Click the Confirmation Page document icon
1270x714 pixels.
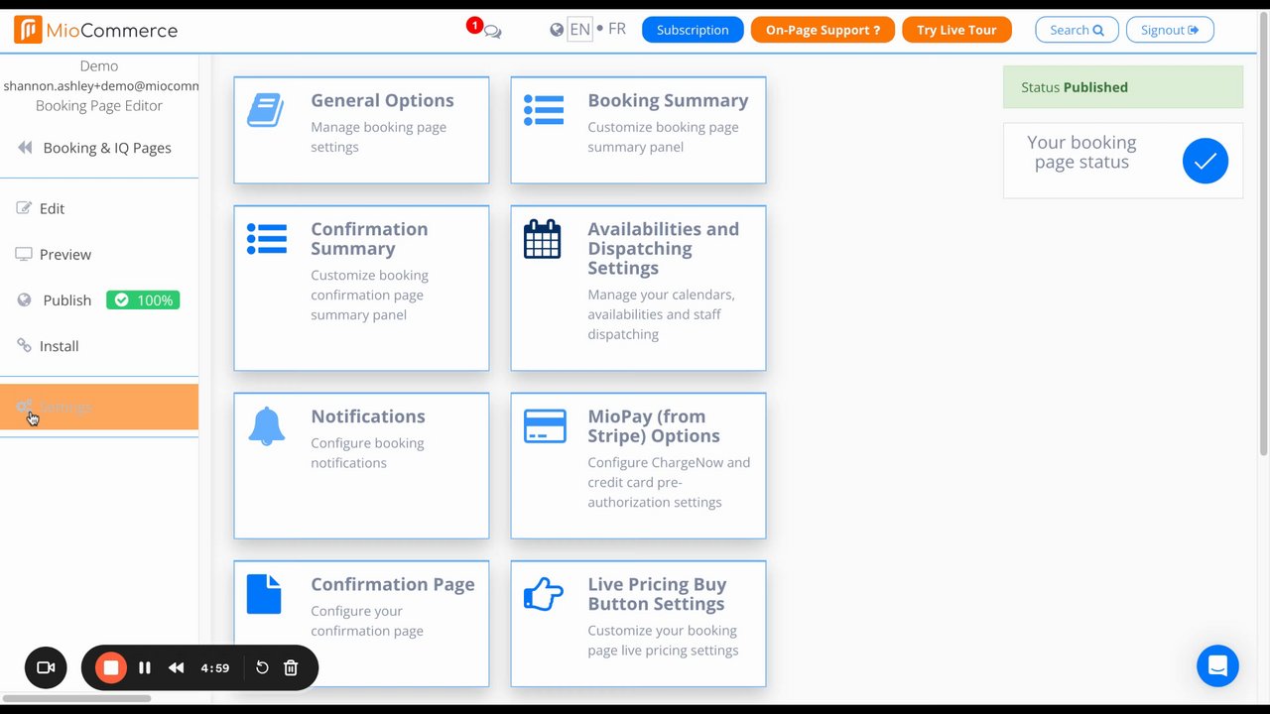(264, 594)
